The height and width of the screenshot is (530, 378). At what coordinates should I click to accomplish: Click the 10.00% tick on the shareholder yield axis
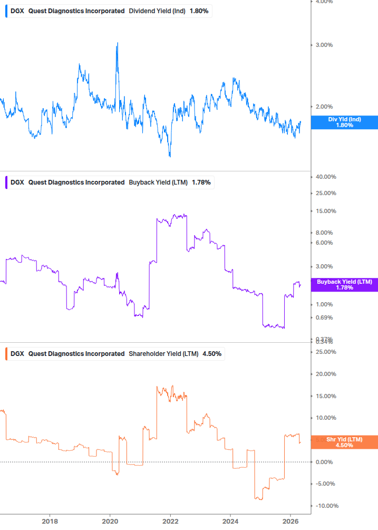326,418
